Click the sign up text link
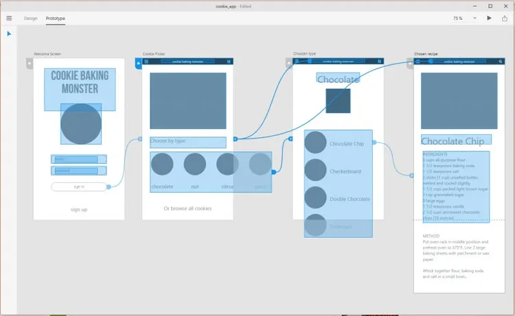Viewport: 515px width, 316px height. pyautogui.click(x=79, y=210)
